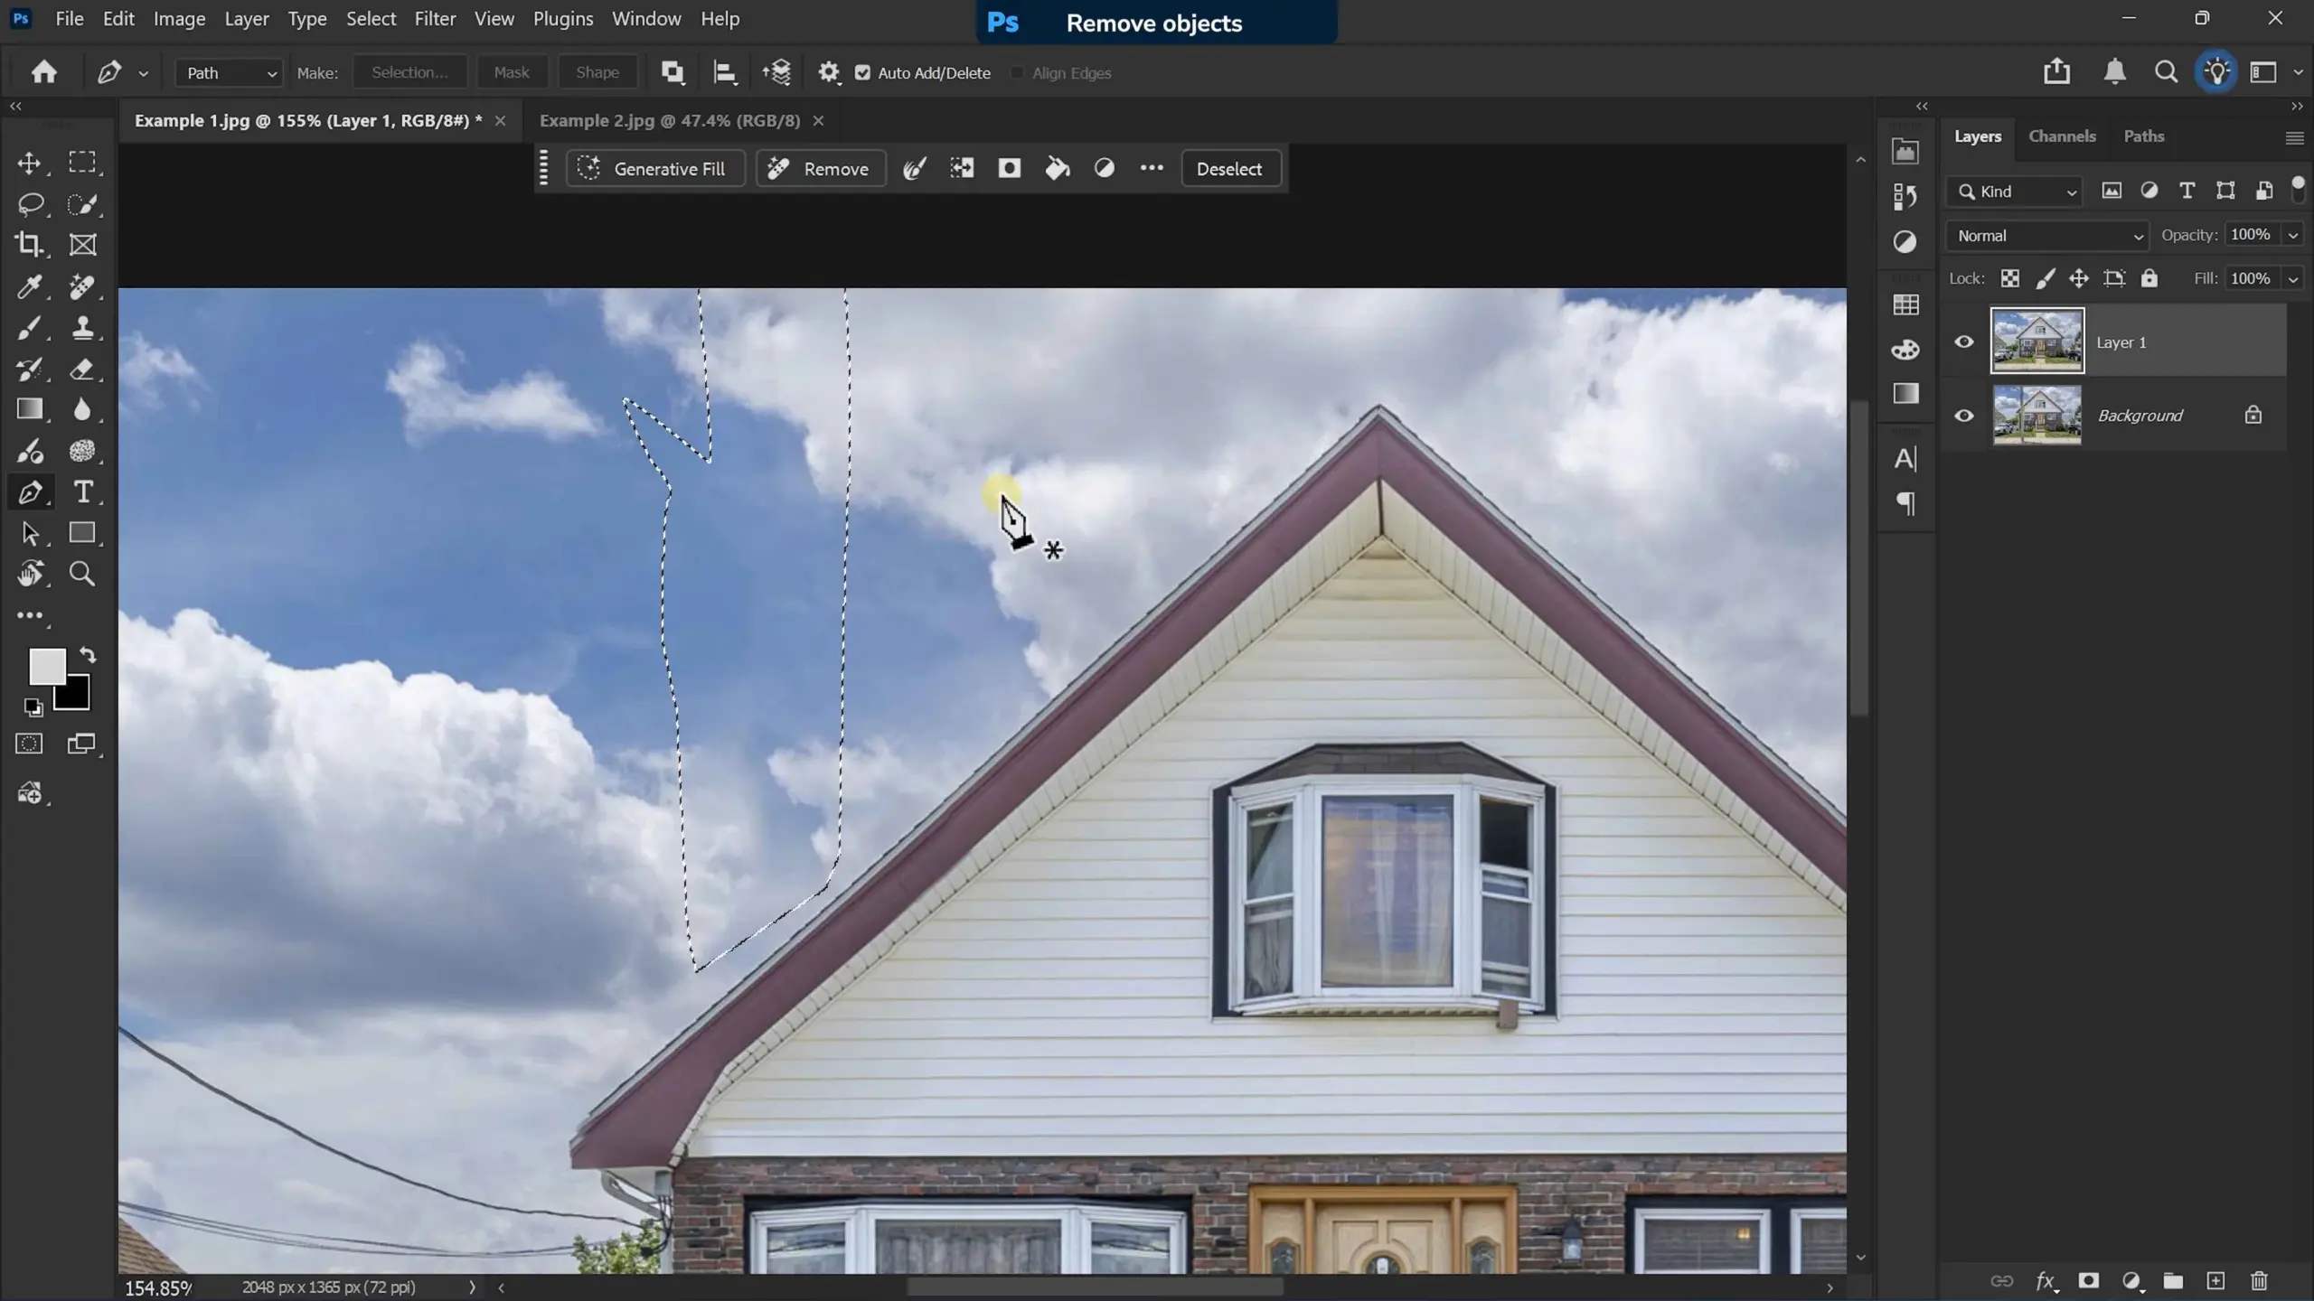The image size is (2314, 1301).
Task: Click Invert selection icon in contextual bar
Action: pyautogui.click(x=962, y=168)
